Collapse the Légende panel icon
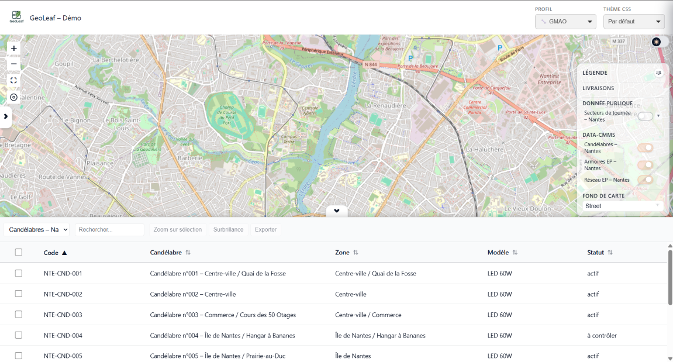Image resolution: width=673 pixels, height=362 pixels. coord(659,73)
